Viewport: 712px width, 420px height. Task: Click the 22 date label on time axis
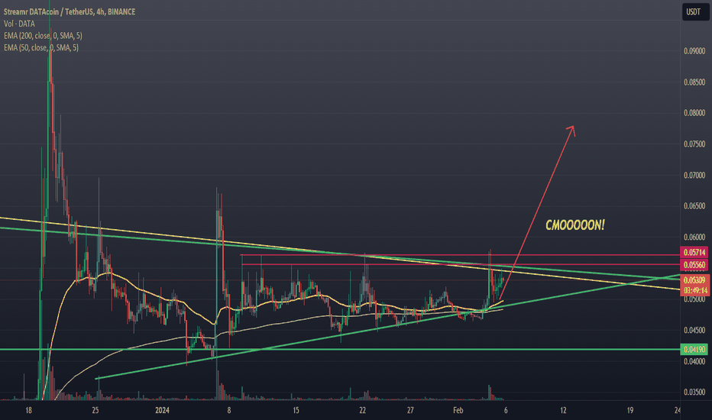(x=362, y=411)
